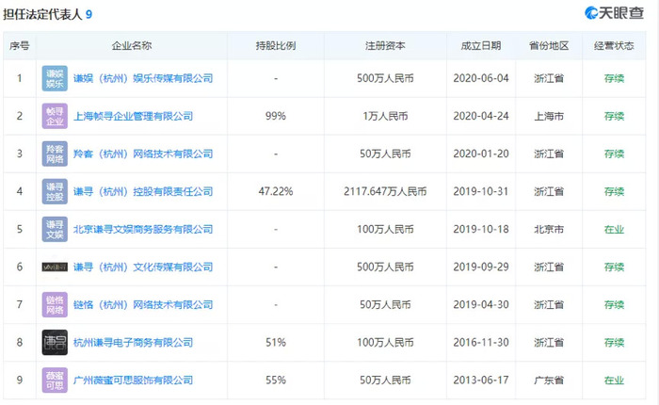Click the 谦寻控股 company logo icon
The width and height of the screenshot is (659, 405).
click(55, 192)
